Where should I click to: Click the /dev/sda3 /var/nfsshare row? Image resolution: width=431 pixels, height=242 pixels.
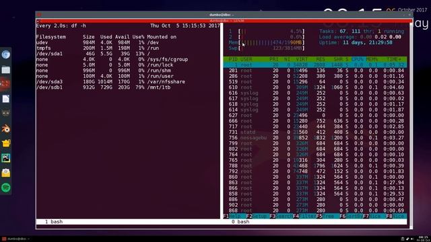coord(110,82)
